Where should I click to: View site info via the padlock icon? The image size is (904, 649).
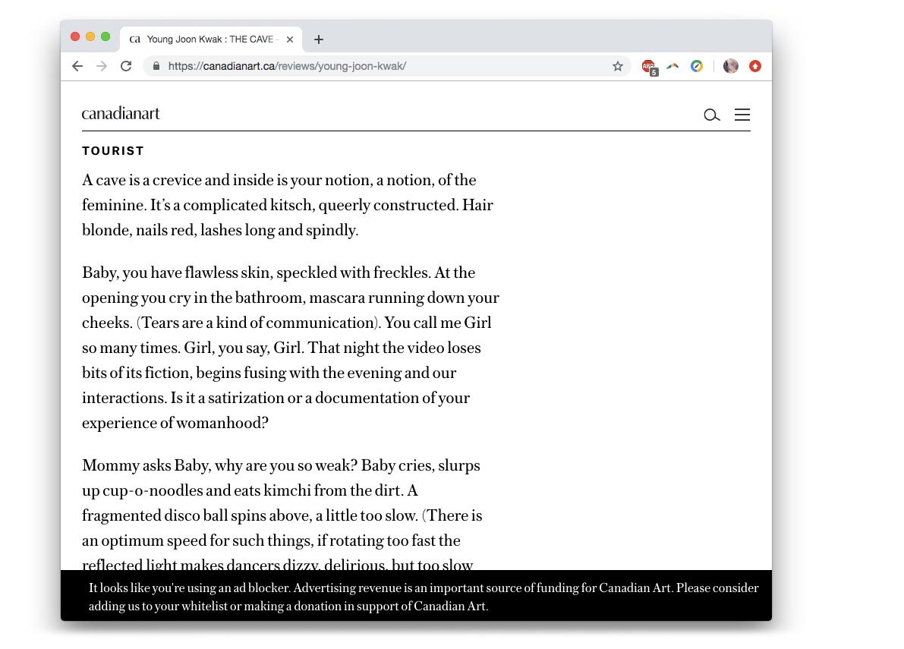(156, 66)
